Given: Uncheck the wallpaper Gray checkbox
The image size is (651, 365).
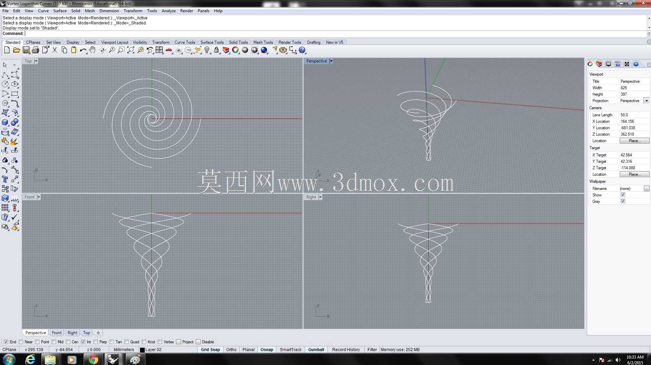Looking at the screenshot, I should coord(623,201).
